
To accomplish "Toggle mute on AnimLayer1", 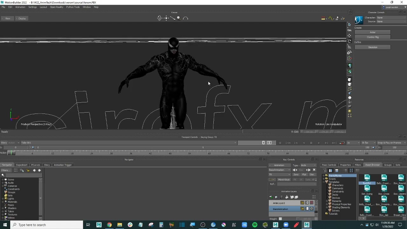I will (x=312, y=203).
